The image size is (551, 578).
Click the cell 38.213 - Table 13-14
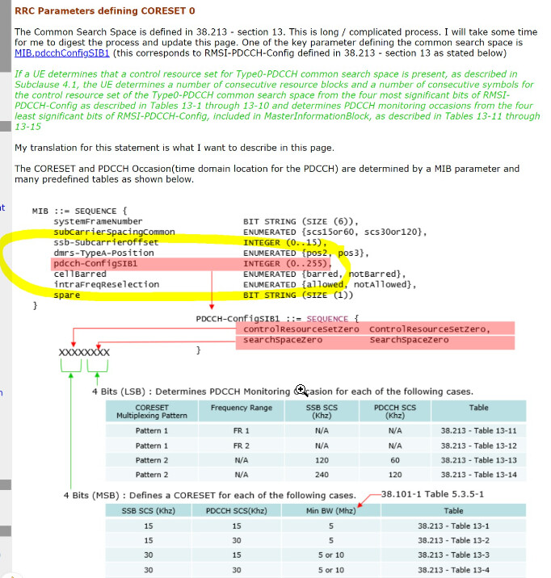tap(479, 475)
